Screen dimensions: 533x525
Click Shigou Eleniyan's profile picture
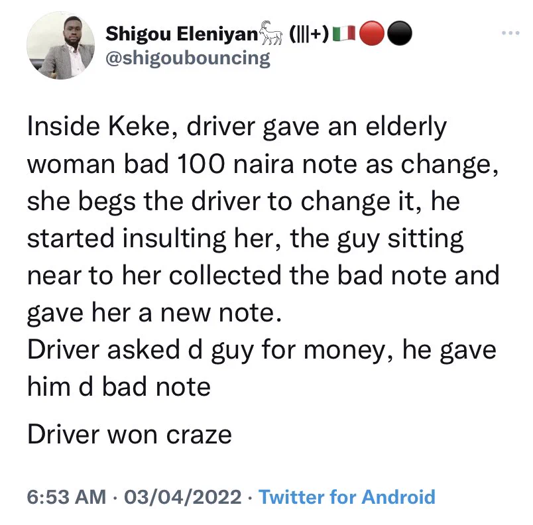60,46
